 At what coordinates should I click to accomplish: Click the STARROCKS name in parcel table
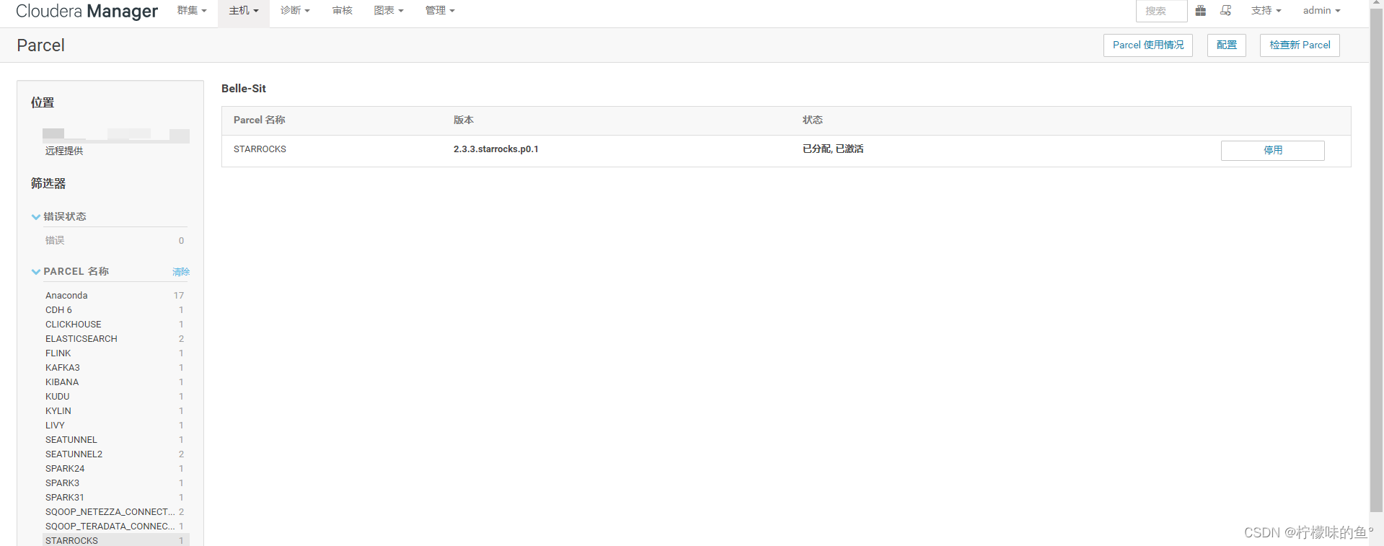click(x=260, y=149)
